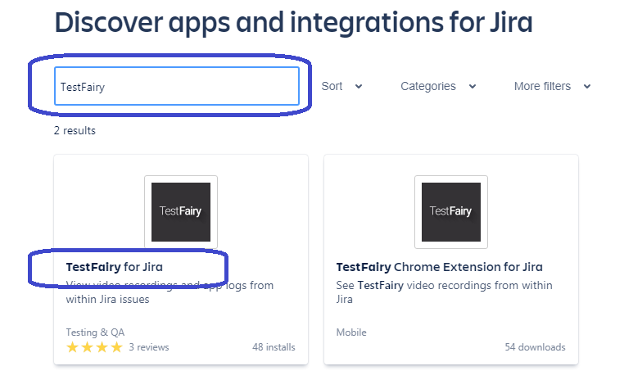624x380 pixels.
Task: Click the chevron arrow beside More filters
Action: pos(587,87)
